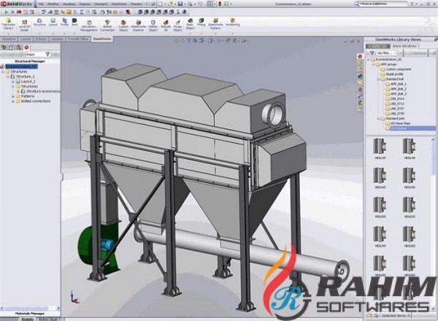Choose the Joint tool in ribbon

click(74, 23)
